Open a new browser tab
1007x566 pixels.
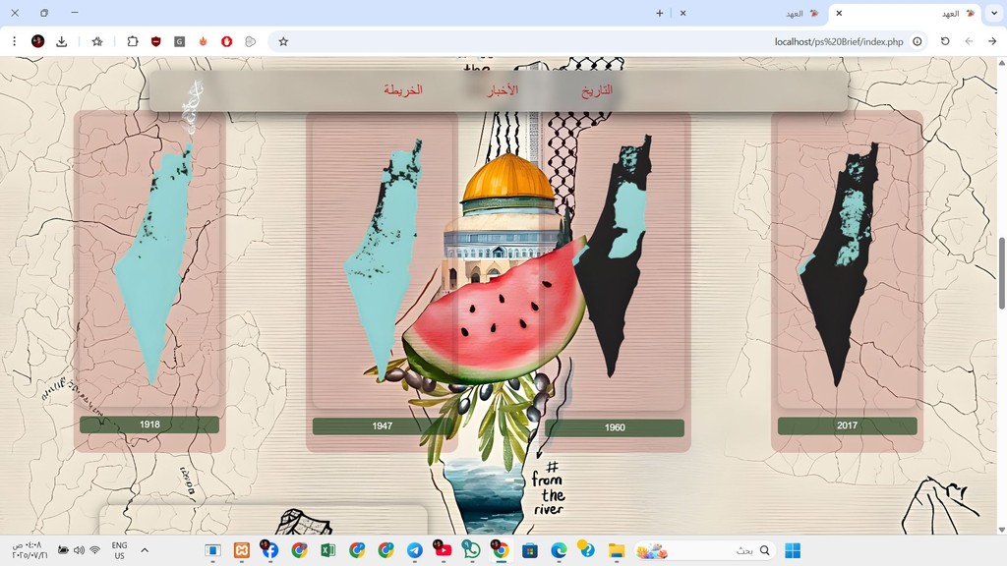coord(660,13)
